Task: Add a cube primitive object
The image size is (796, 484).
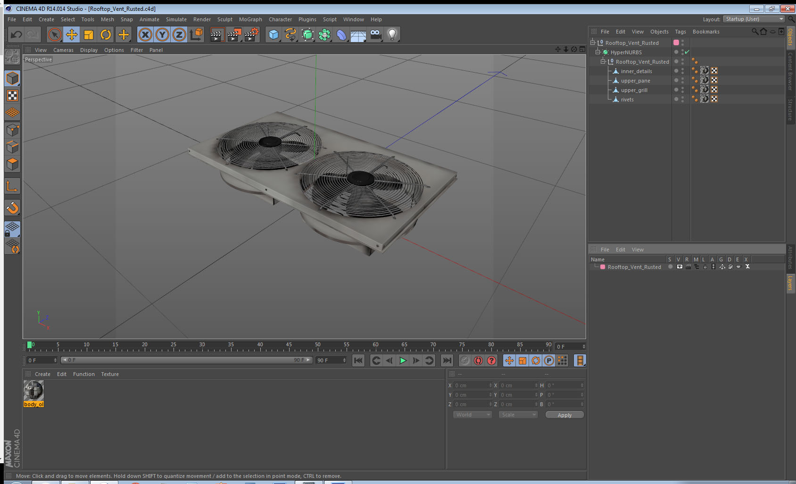Action: point(274,34)
